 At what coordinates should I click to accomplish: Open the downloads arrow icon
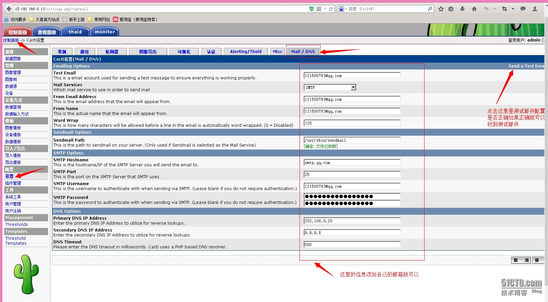[x=462, y=9]
